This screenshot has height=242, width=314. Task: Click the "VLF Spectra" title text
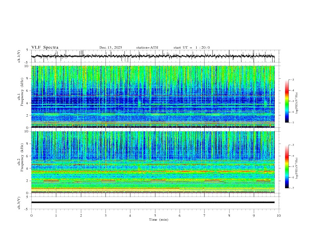(45, 47)
